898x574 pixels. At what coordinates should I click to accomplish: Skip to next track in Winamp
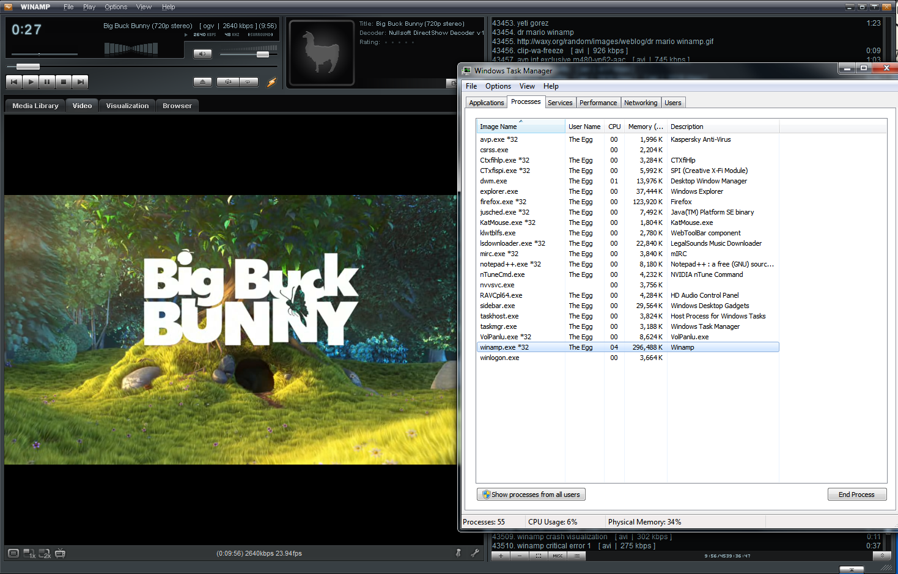click(80, 81)
